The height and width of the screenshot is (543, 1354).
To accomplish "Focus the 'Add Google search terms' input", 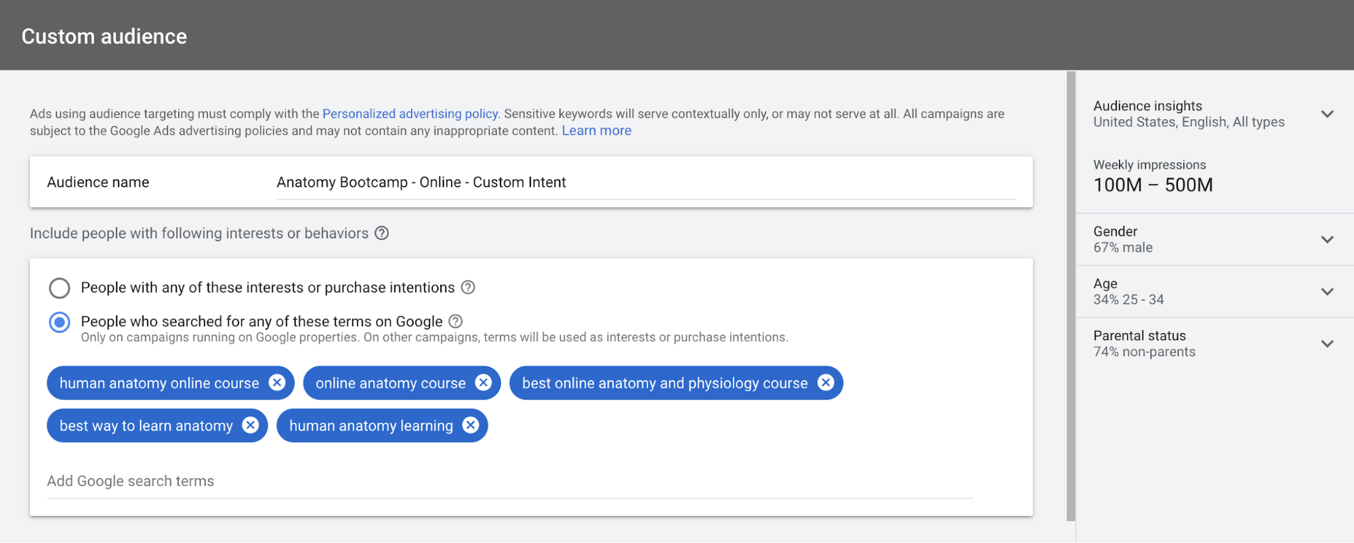I will tap(509, 481).
